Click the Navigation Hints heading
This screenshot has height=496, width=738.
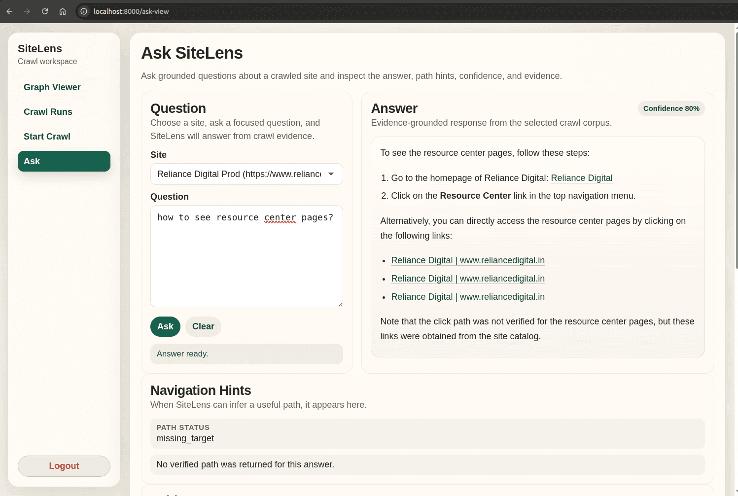pos(201,390)
